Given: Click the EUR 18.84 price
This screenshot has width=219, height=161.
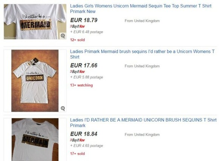Looking at the screenshot, I should click(x=84, y=134).
